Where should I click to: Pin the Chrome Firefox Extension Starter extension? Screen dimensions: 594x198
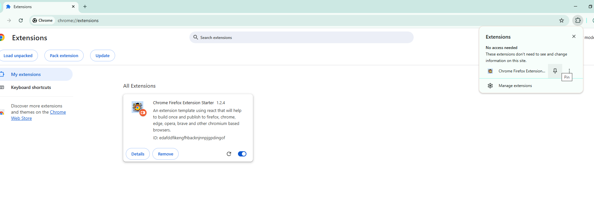point(555,71)
